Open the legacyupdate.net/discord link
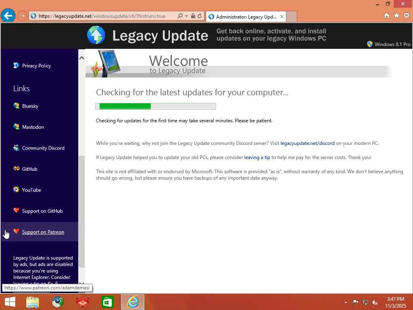Viewport: 413px width, 310px height. tap(307, 143)
